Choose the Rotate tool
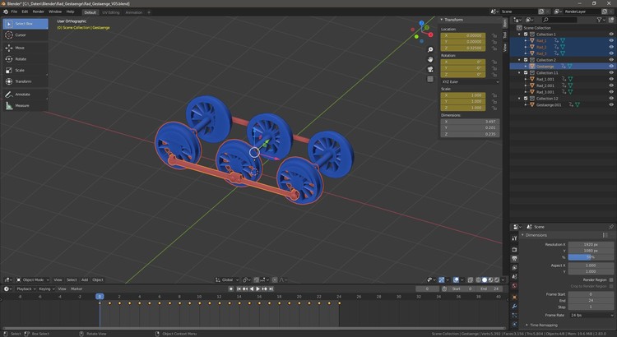Screen dimensions: 617x337 (20, 59)
